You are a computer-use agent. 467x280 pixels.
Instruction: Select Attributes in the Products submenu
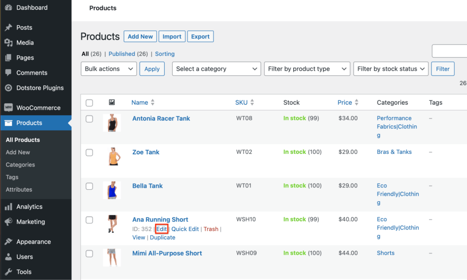(x=19, y=189)
